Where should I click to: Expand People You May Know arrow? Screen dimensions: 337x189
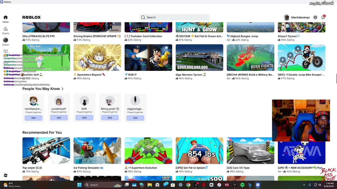[62, 89]
